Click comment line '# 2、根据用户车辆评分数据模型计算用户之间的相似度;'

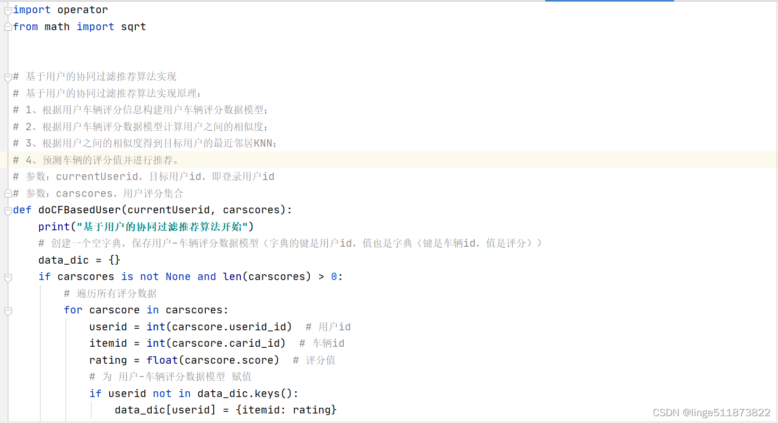point(142,127)
